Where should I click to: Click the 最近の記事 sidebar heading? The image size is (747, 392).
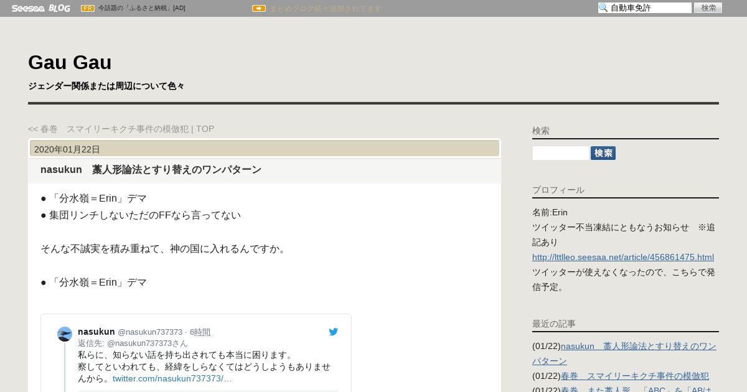pos(554,324)
